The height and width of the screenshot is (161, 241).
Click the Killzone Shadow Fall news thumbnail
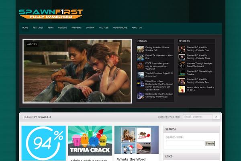(141, 49)
